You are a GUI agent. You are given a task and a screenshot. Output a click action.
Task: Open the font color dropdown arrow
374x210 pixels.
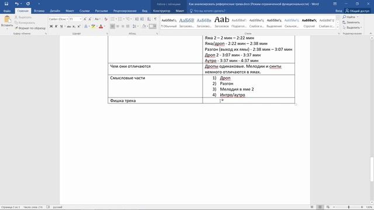point(105,26)
